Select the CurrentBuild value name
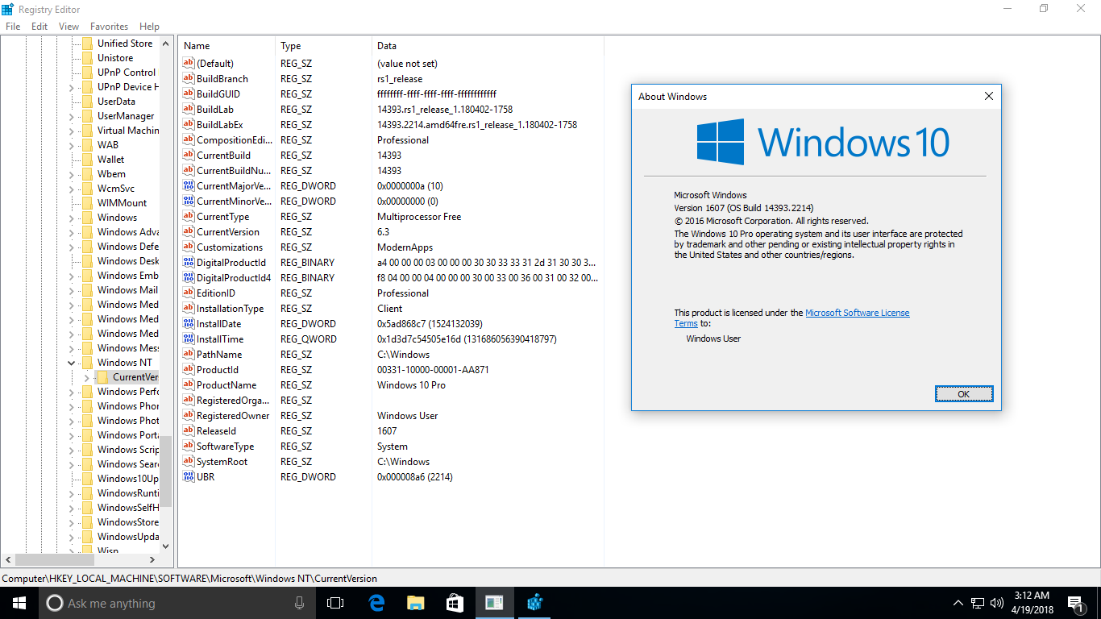The width and height of the screenshot is (1101, 619). (x=223, y=156)
